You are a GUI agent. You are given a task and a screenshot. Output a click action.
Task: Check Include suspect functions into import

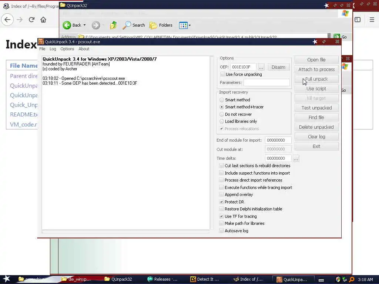pyautogui.click(x=221, y=173)
